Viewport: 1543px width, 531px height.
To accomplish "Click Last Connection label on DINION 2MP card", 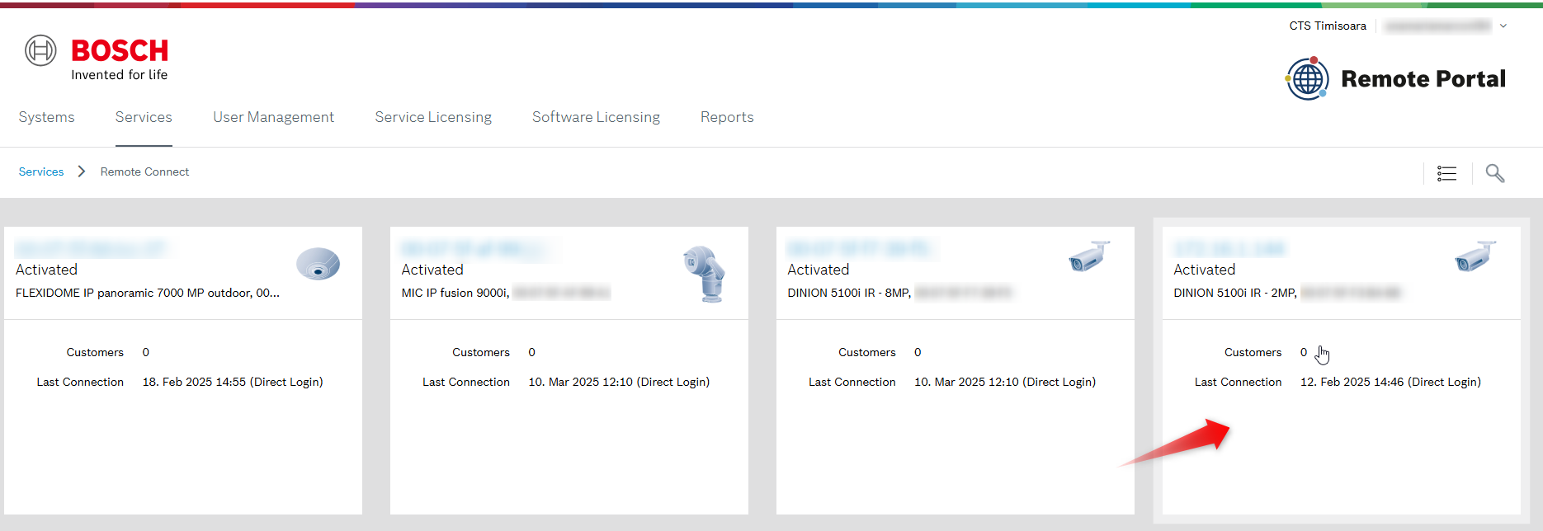I will pos(1239,382).
